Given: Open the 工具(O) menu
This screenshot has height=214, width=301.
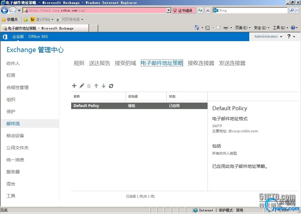Looking at the screenshot, I should click(x=280, y=28).
